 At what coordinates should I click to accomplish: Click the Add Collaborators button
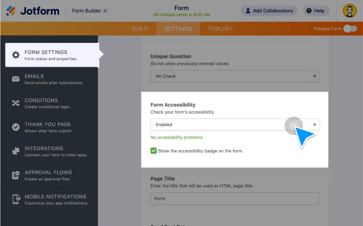point(269,11)
